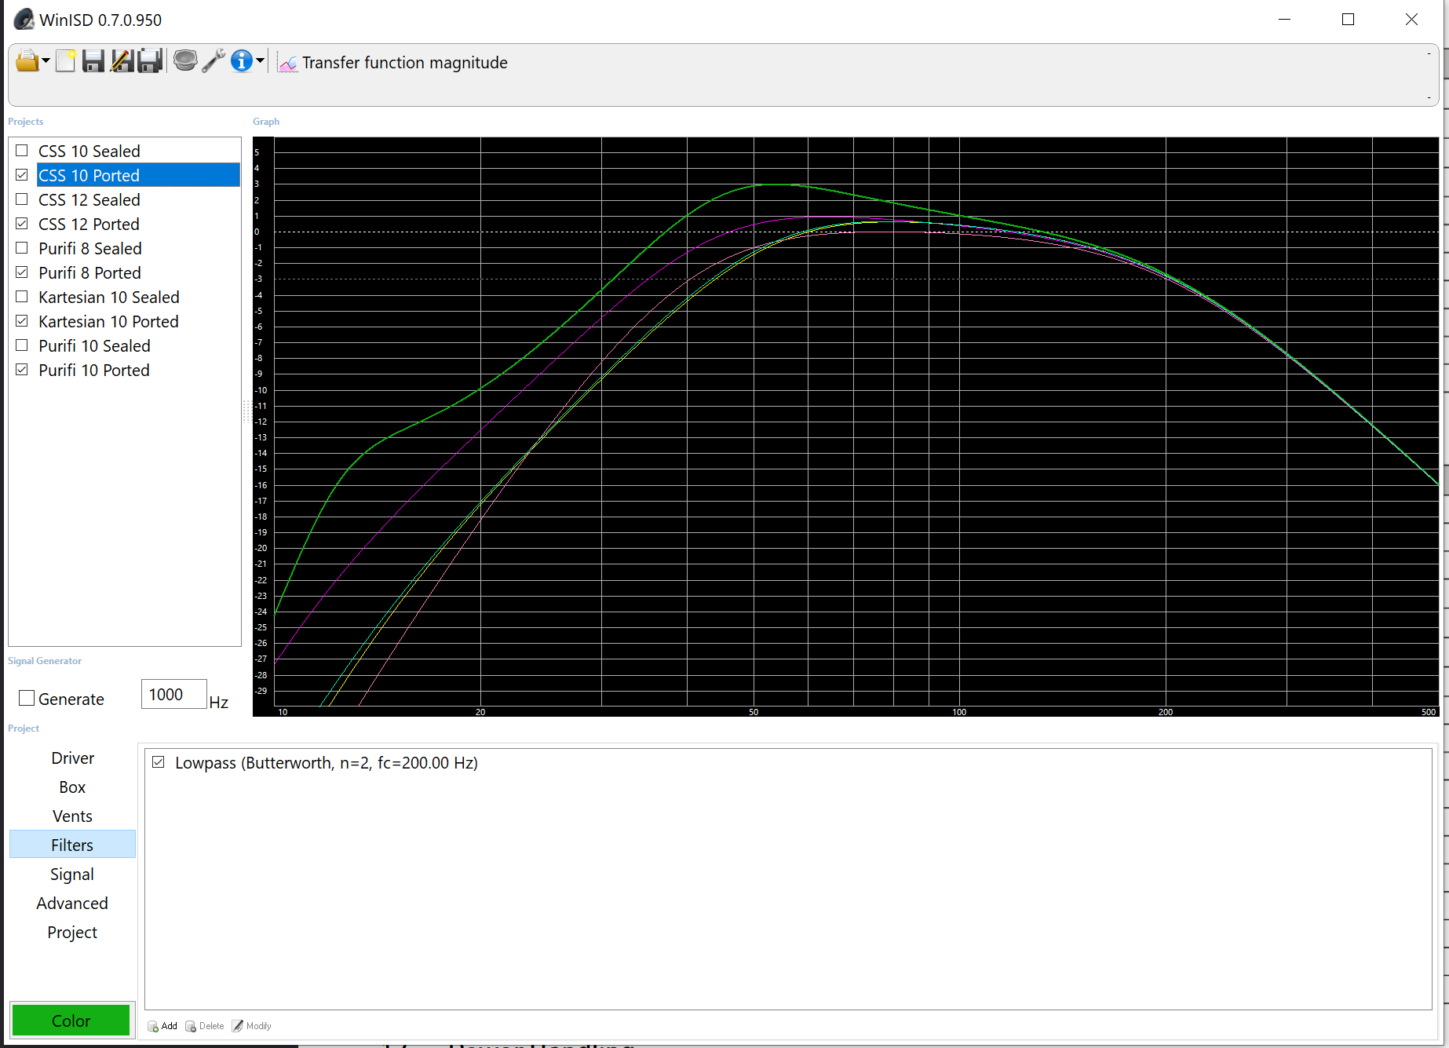Add a new filter
This screenshot has width=1449, height=1048.
click(x=162, y=1026)
